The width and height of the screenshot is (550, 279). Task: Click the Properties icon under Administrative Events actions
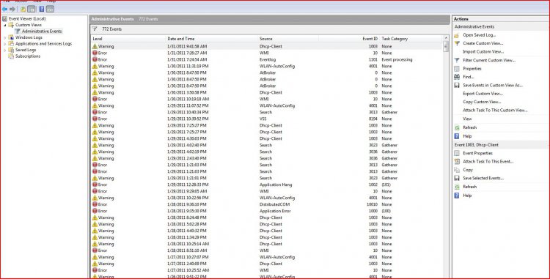coord(457,69)
